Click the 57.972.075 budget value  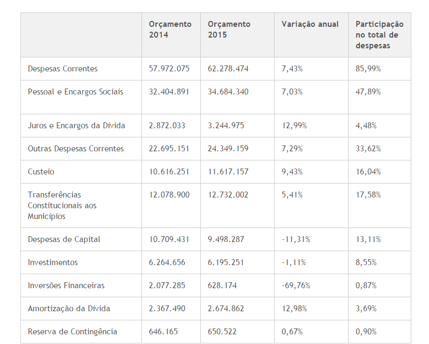(x=169, y=69)
